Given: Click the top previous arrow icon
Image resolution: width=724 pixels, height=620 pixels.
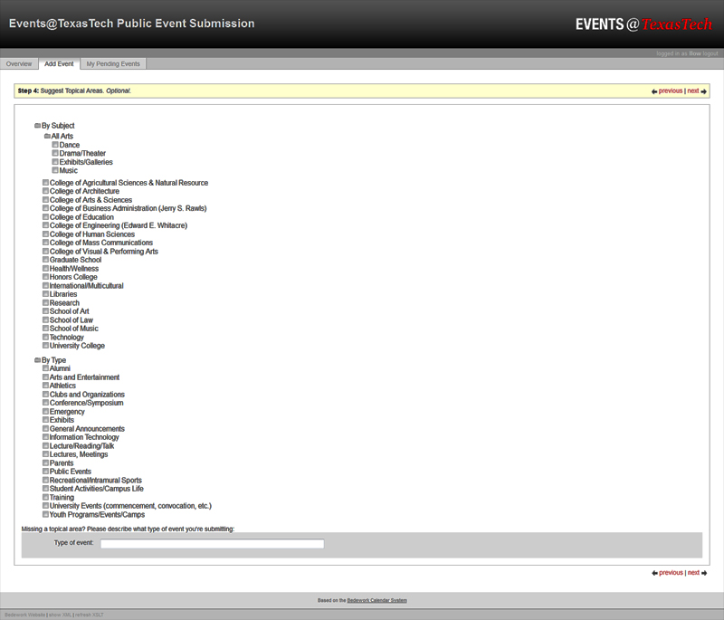Looking at the screenshot, I should coord(654,91).
